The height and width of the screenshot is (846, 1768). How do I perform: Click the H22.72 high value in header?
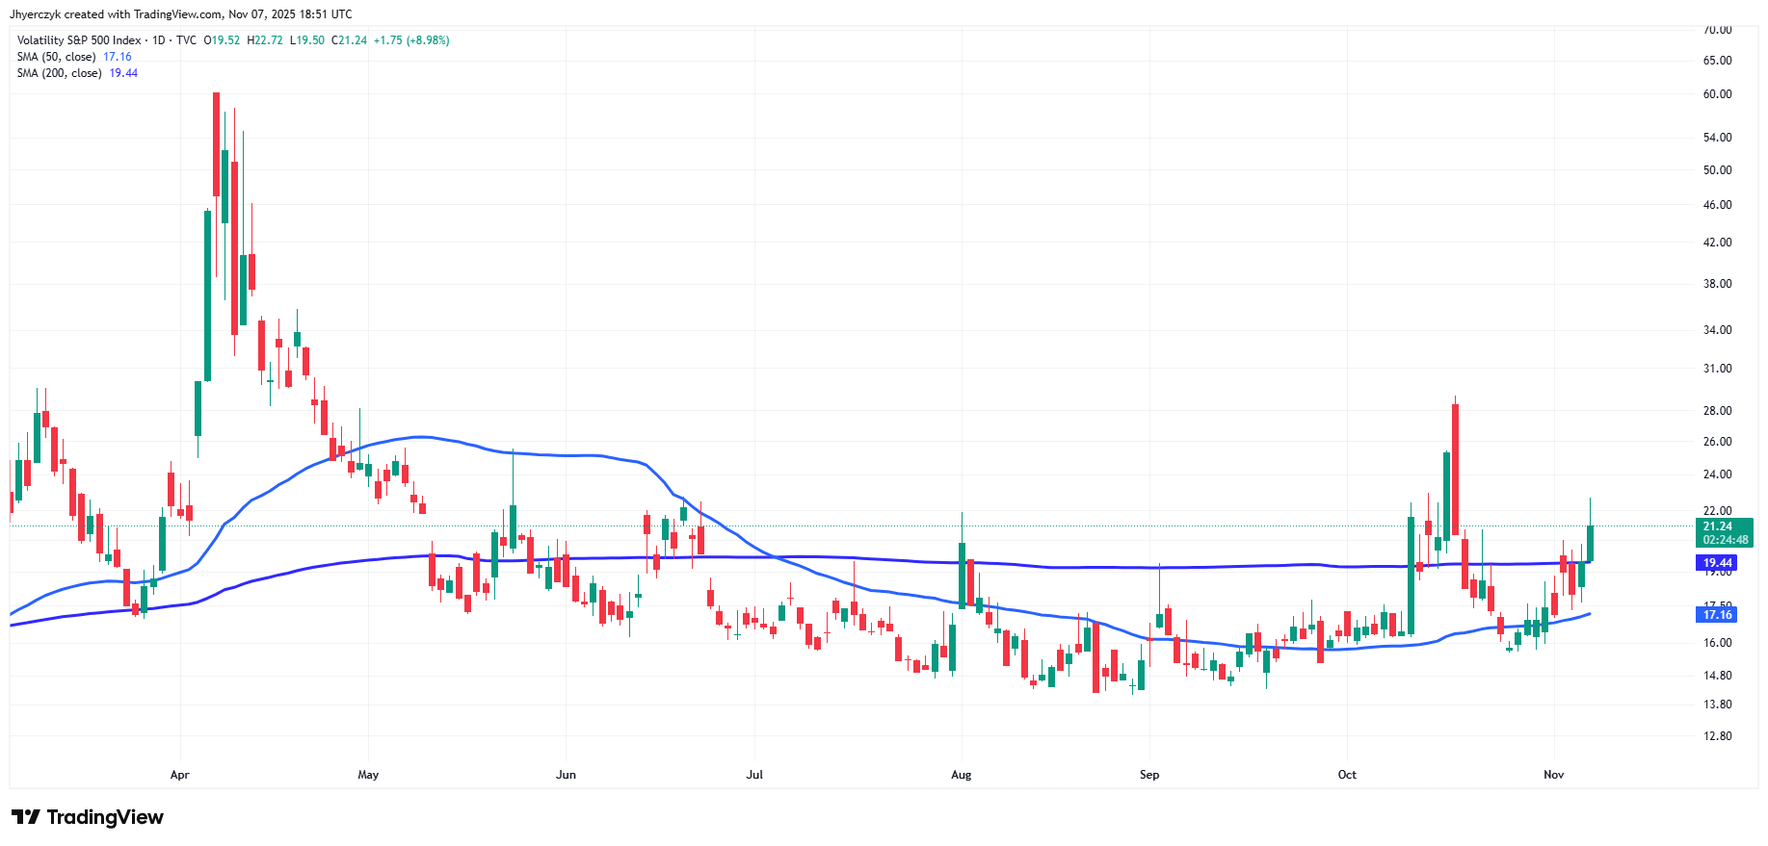pos(265,40)
